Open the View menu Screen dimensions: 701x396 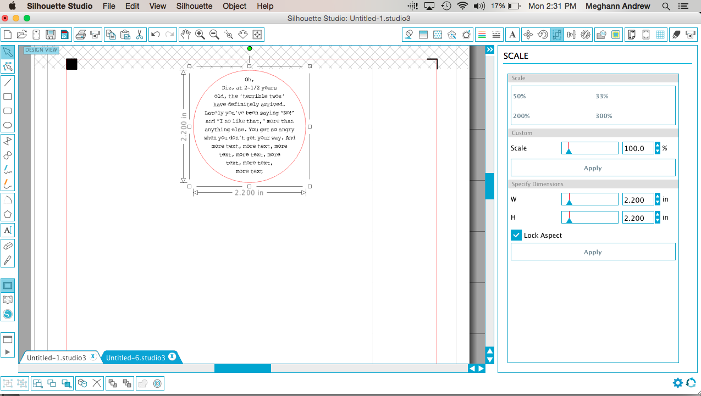click(157, 6)
